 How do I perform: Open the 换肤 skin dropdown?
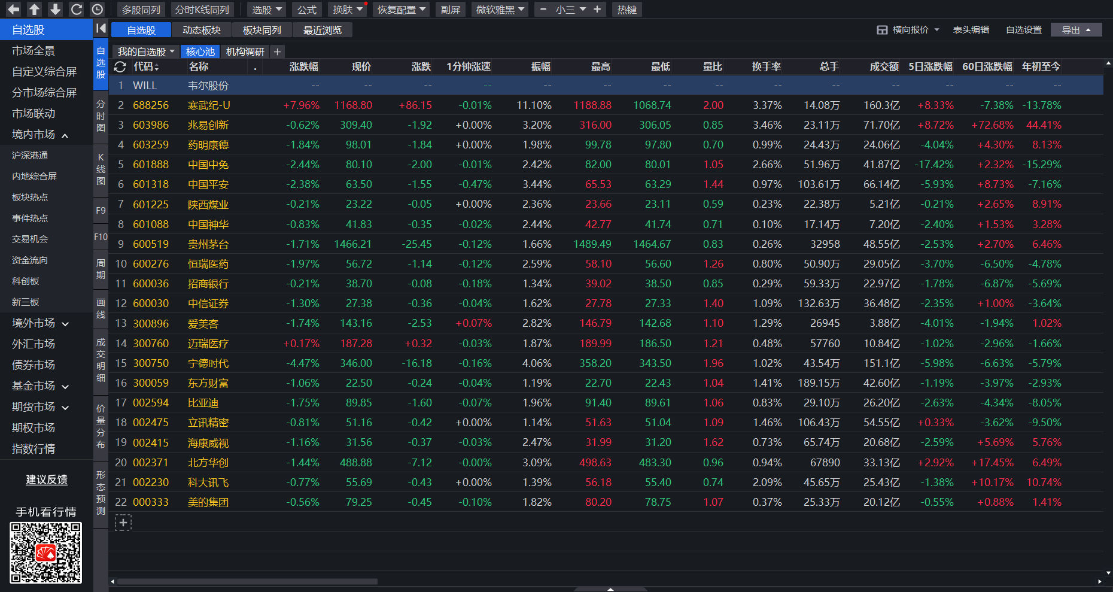348,10
